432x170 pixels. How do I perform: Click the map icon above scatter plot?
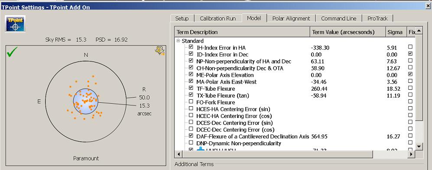click(160, 50)
